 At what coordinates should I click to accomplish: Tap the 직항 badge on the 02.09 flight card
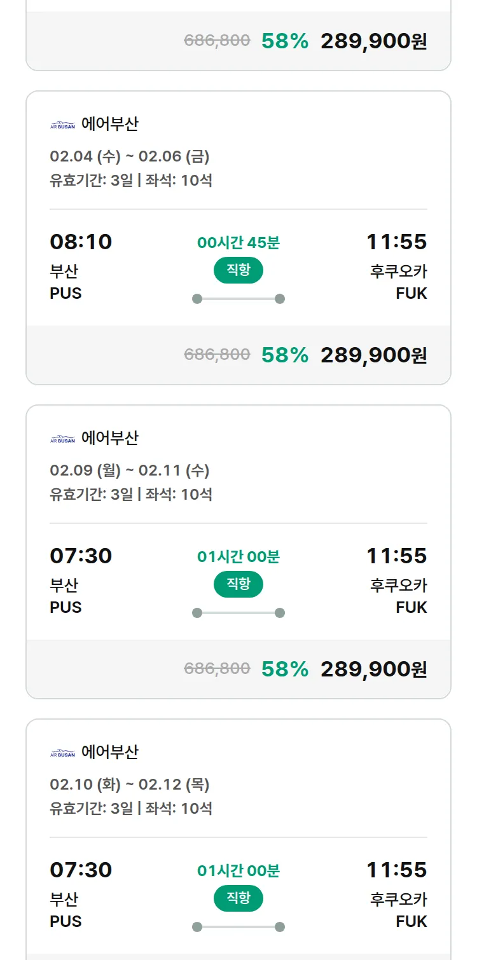[238, 584]
